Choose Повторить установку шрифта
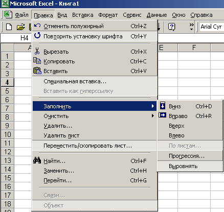 pyautogui.click(x=95, y=36)
